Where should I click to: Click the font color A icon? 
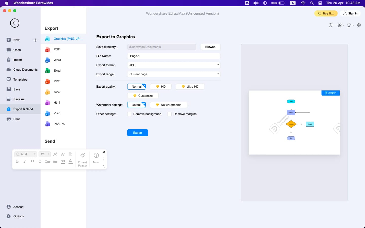pos(70,161)
